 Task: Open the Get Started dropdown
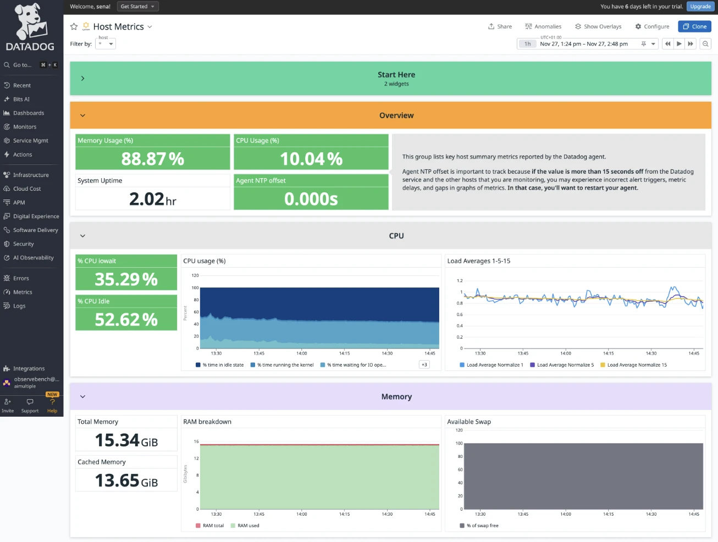(x=137, y=7)
